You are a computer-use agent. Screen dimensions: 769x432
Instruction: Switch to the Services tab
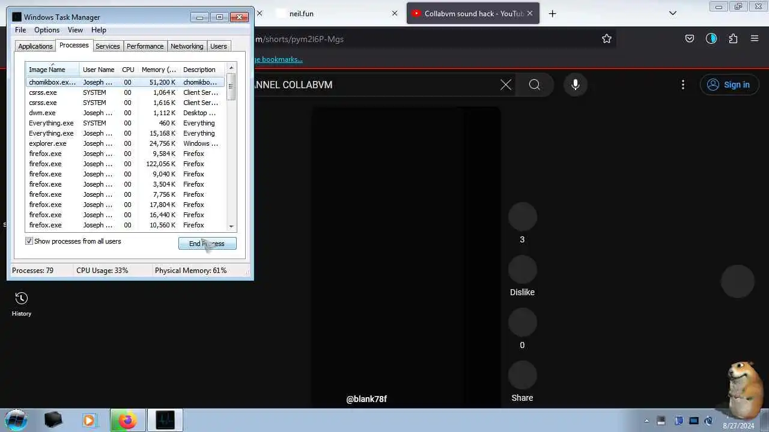[108, 46]
